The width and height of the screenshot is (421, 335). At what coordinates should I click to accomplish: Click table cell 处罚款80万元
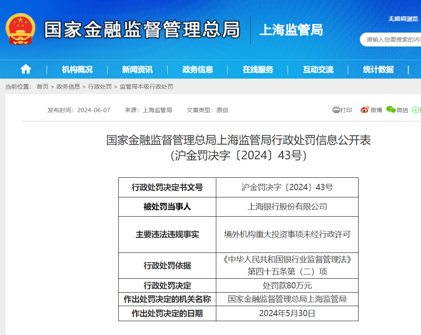click(287, 285)
